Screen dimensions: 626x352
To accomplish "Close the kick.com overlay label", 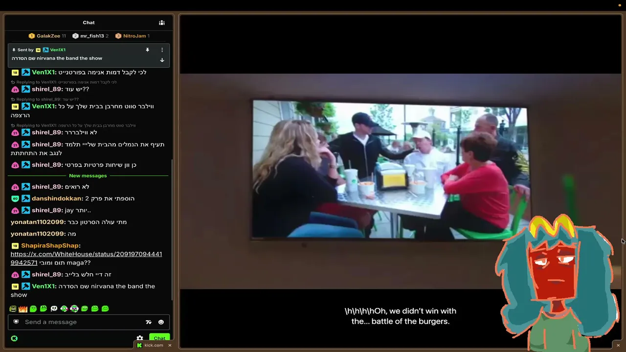I will pyautogui.click(x=170, y=345).
